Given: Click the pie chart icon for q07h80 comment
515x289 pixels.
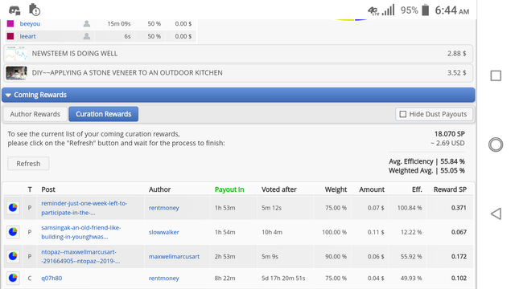Looking at the screenshot, I should 13,278.
